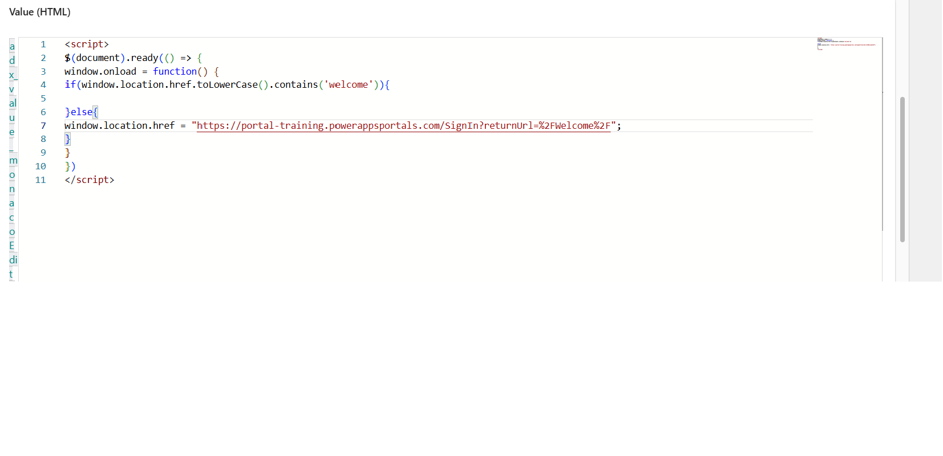Select line number 1 in the gutter

[43, 44]
